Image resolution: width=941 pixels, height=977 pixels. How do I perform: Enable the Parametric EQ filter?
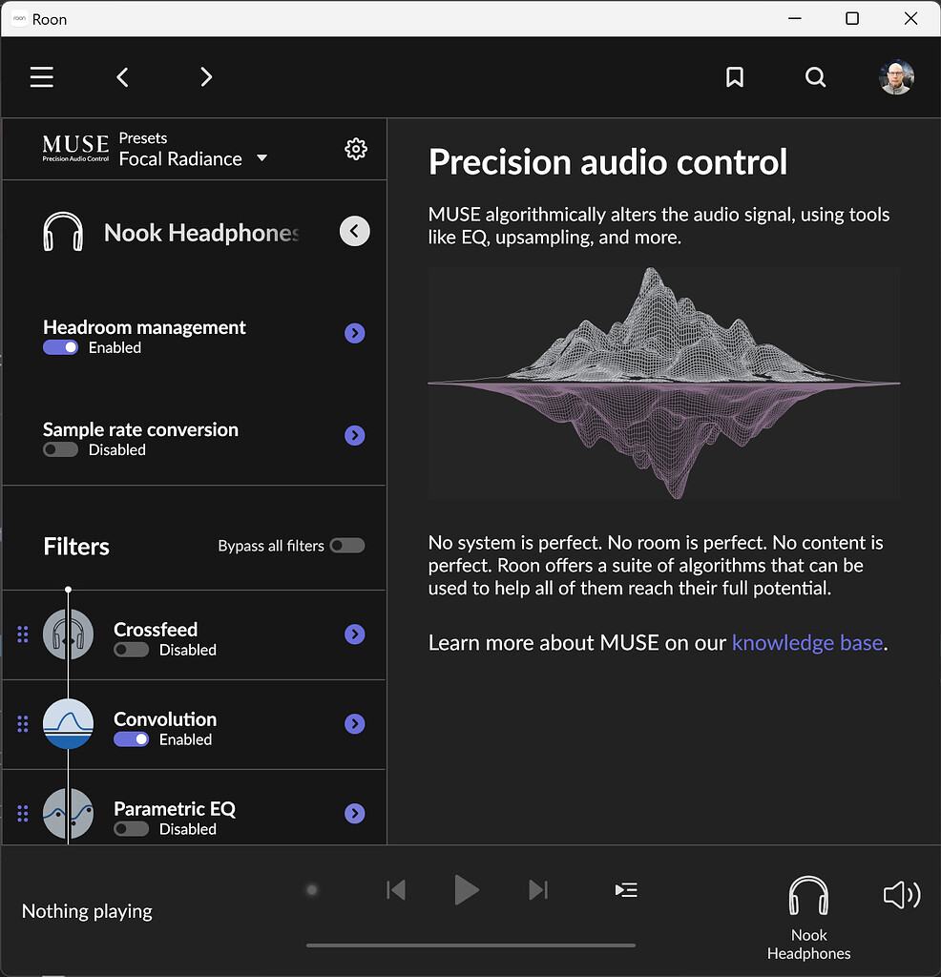click(x=132, y=828)
